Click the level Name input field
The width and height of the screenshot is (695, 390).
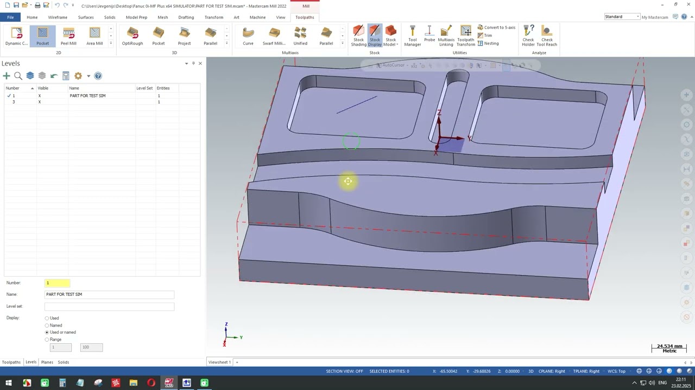click(x=109, y=294)
